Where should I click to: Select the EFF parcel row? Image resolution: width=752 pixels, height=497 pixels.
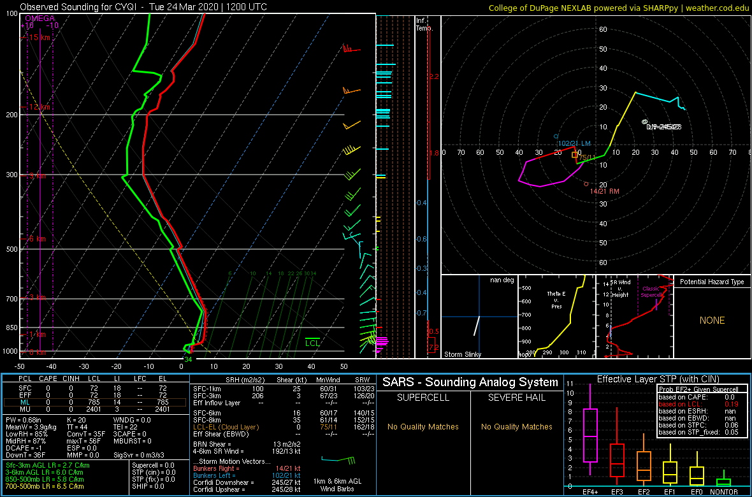pyautogui.click(x=95, y=395)
